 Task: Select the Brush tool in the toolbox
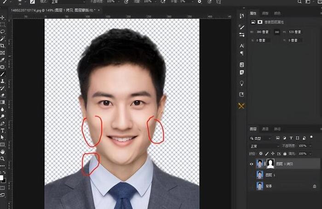tap(2, 74)
